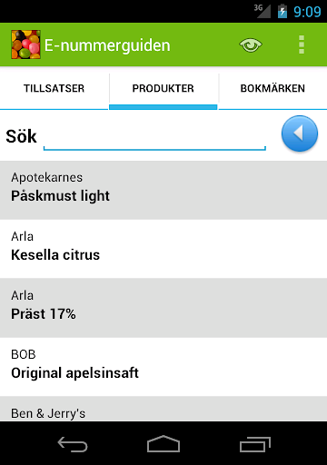Image resolution: width=327 pixels, height=465 pixels.
Task: Tap the eye icon in the header
Action: [251, 45]
